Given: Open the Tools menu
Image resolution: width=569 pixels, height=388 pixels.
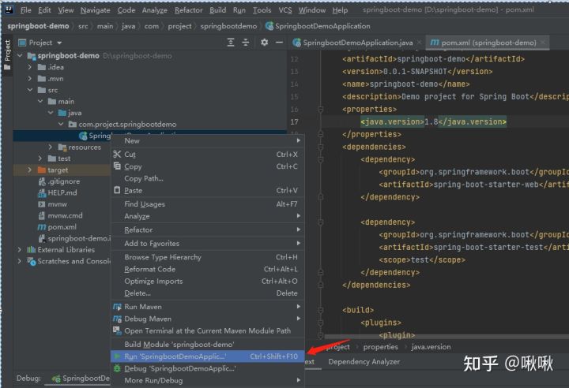Looking at the screenshot, I should click(x=262, y=10).
